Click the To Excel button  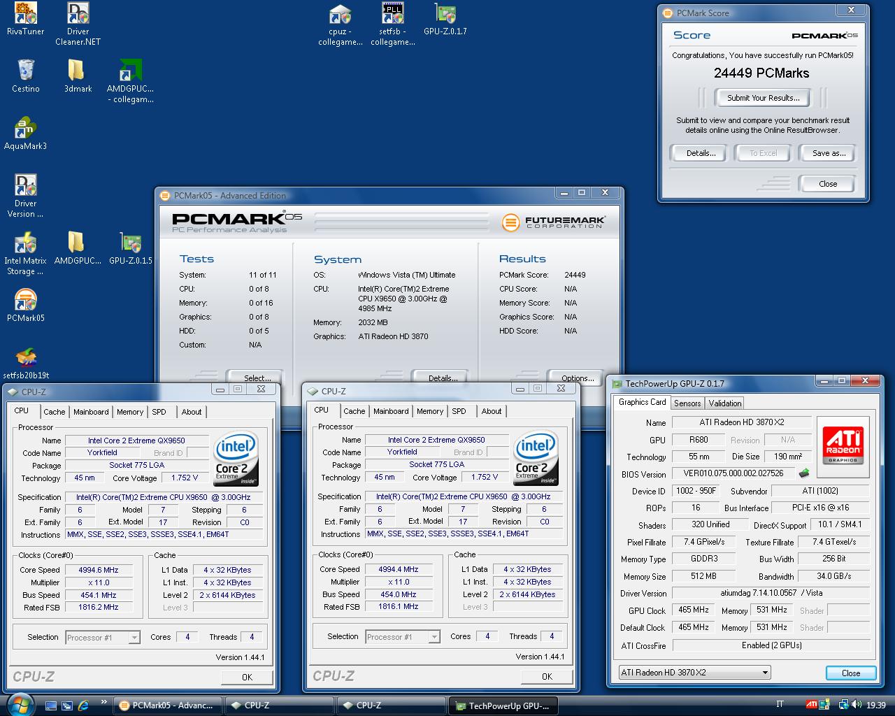(763, 153)
